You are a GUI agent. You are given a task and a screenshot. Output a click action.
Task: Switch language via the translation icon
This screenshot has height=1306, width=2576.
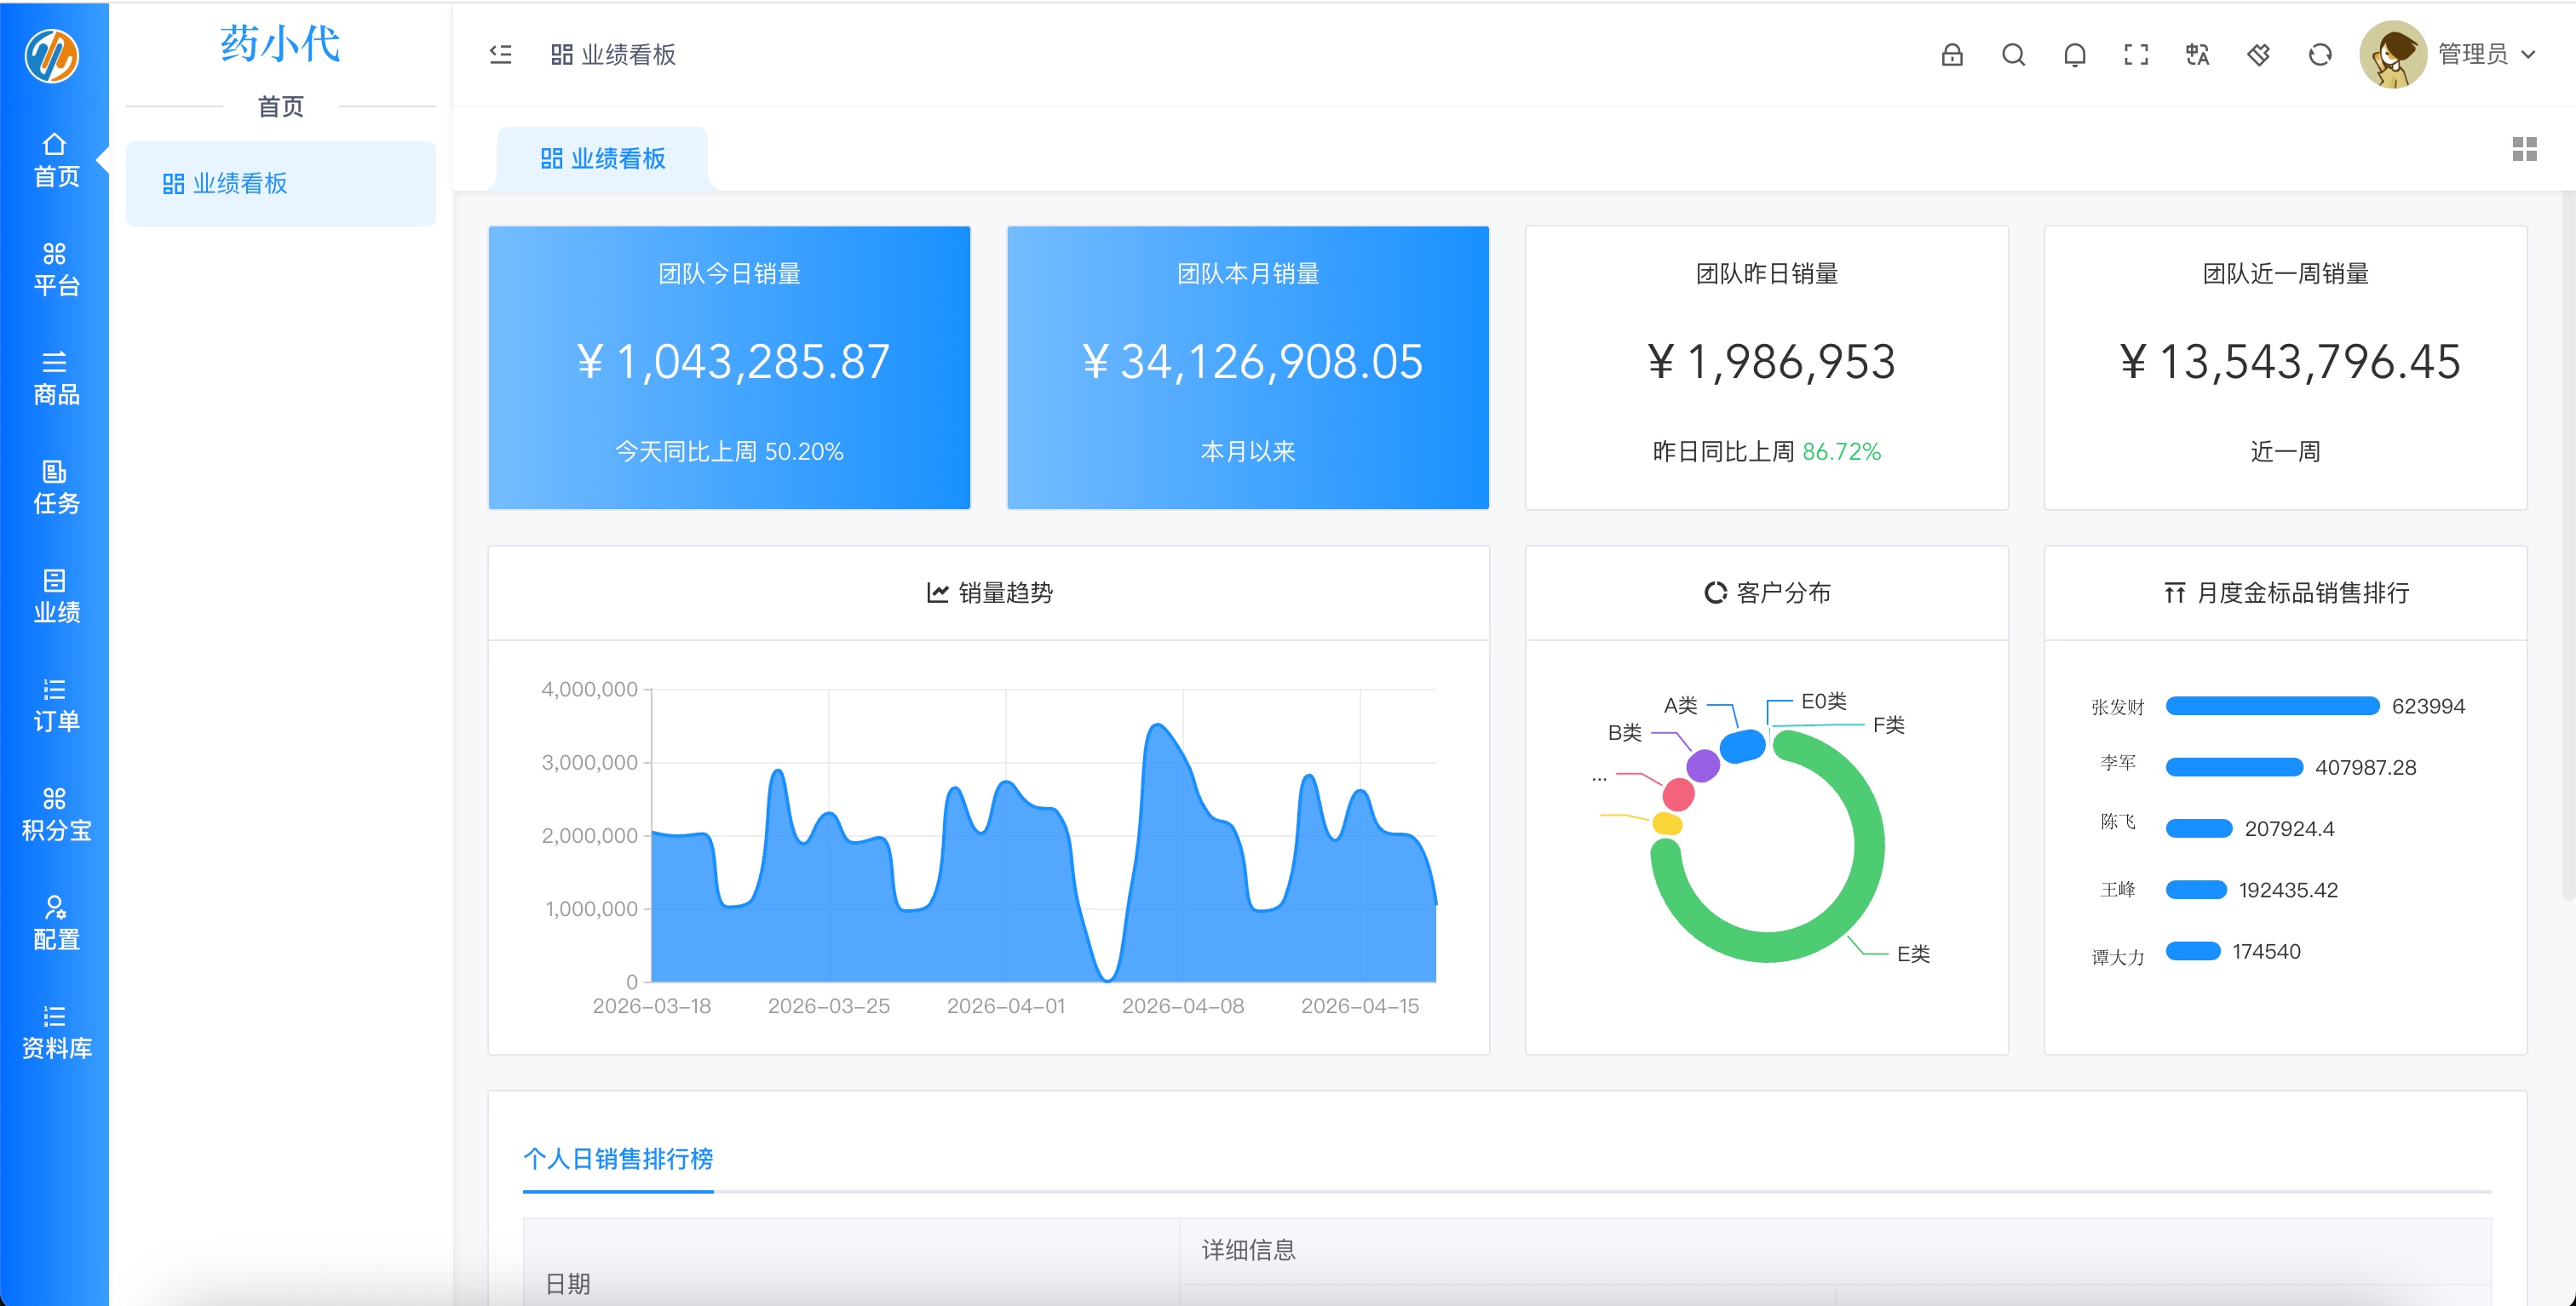coord(2197,55)
